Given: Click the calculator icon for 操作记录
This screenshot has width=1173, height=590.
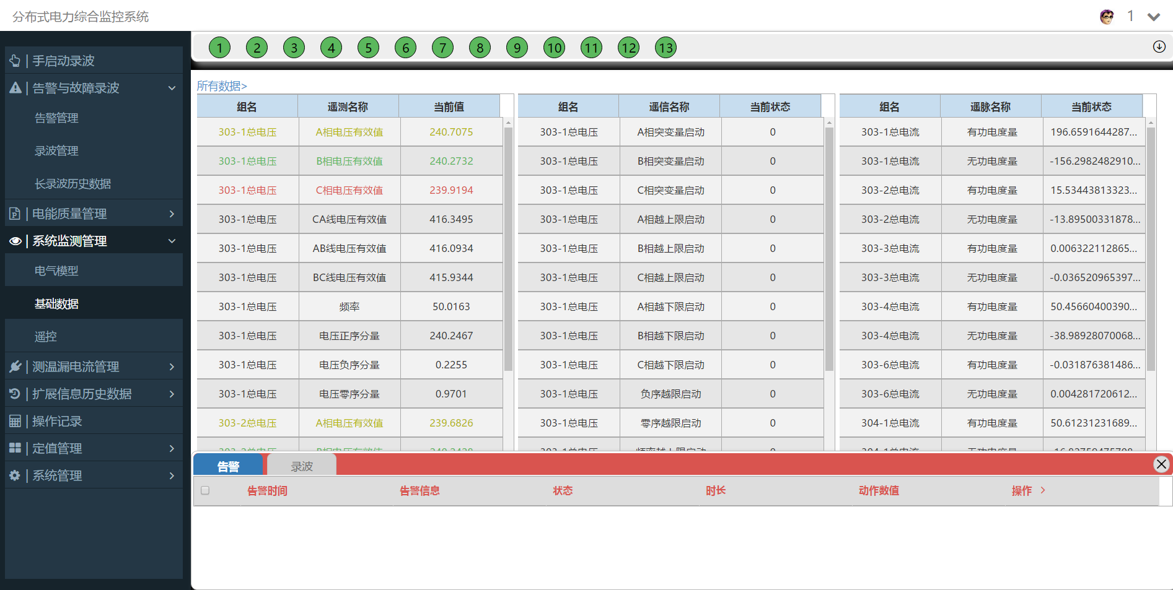Looking at the screenshot, I should (15, 422).
